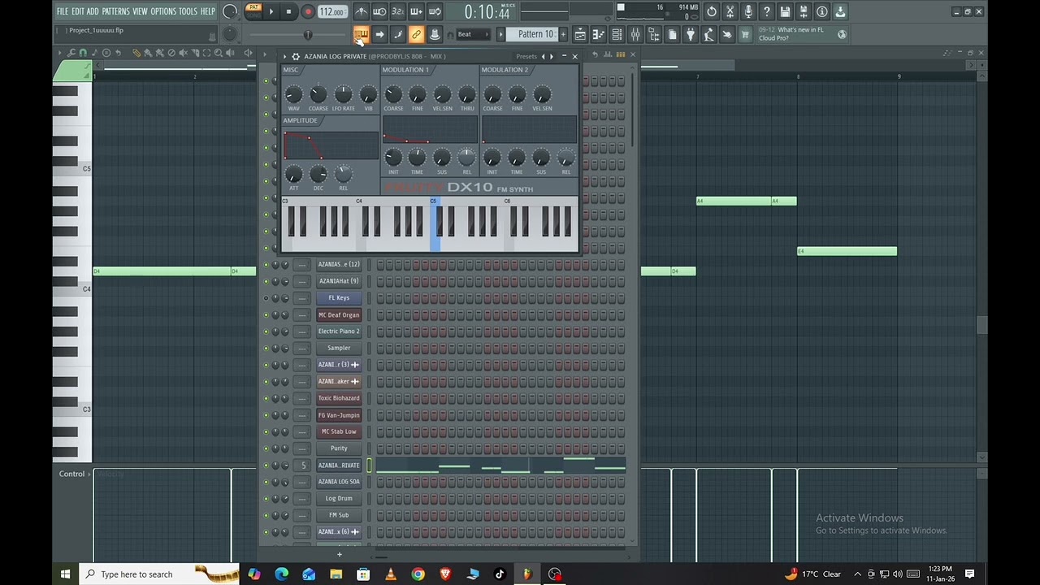This screenshot has height=585, width=1040.
Task: Open piano roll menu arrow
Action: [x=60, y=53]
